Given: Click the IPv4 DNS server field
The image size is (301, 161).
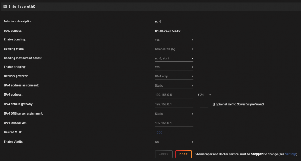Looking at the screenshot, I should 174,123.
